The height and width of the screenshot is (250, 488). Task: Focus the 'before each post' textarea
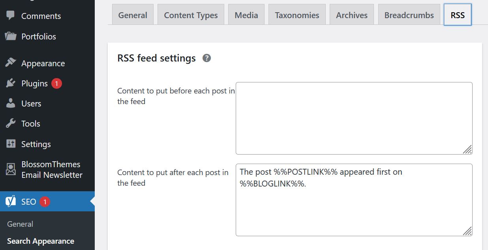coord(354,118)
